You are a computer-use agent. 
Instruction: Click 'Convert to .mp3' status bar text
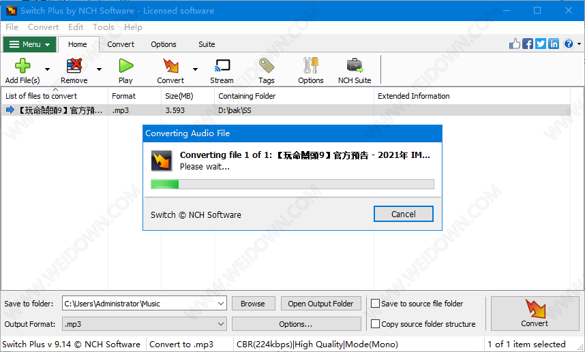click(x=181, y=345)
